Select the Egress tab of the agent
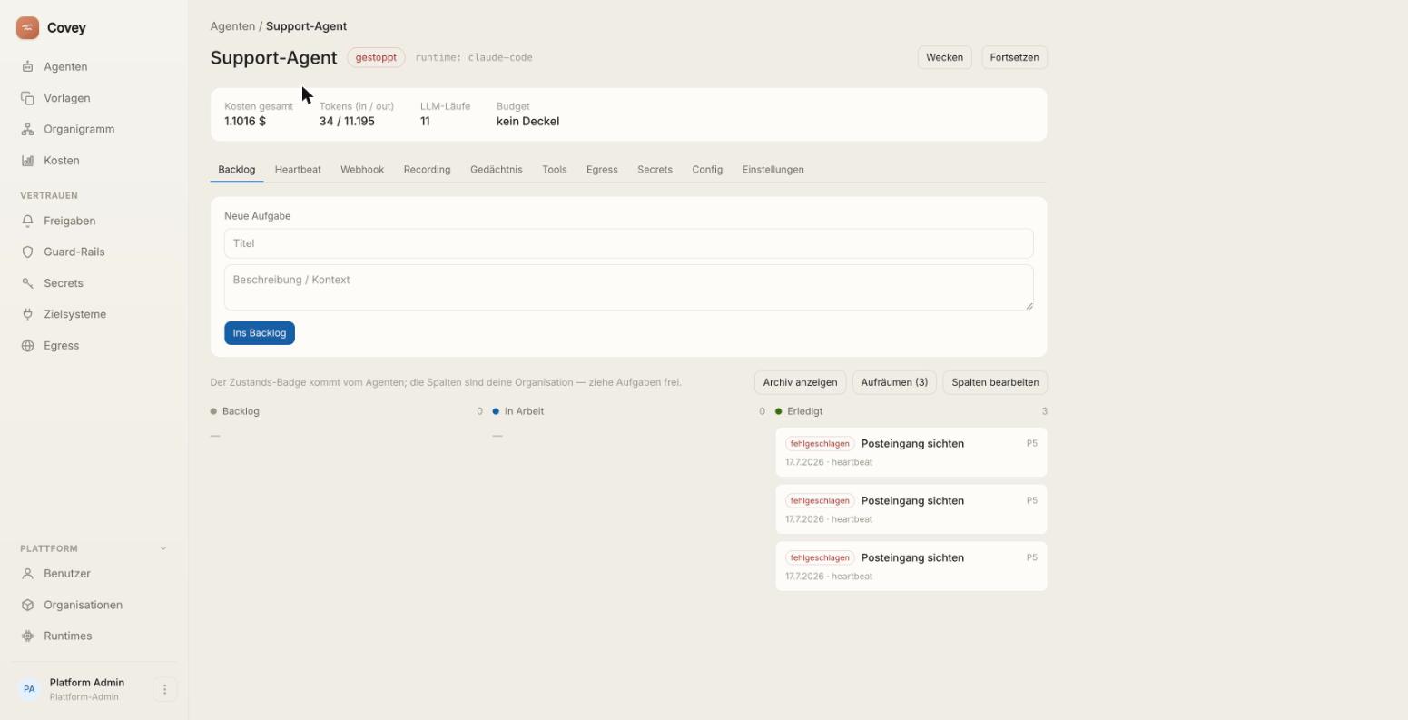 [602, 170]
